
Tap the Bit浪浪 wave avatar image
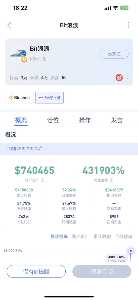18,53
